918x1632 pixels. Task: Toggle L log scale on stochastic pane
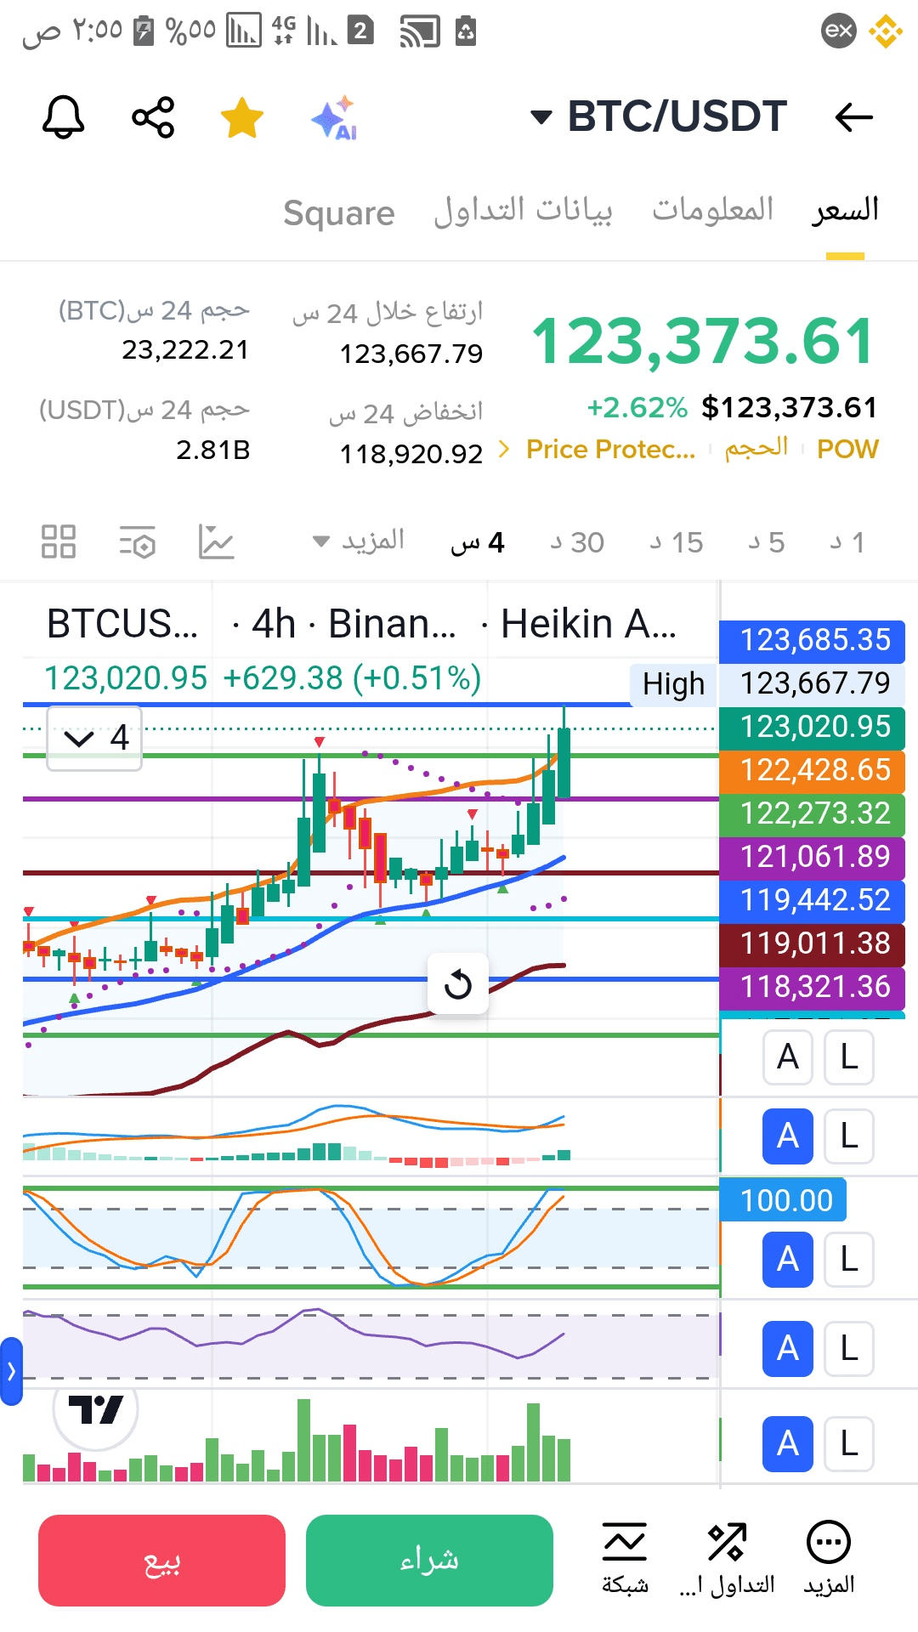[x=849, y=1260]
